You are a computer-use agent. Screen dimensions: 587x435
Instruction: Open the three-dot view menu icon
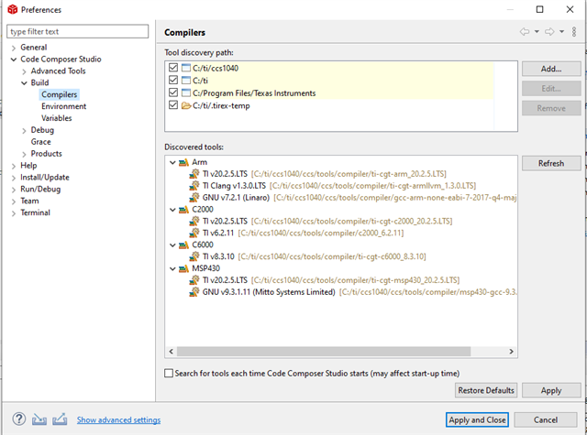[x=574, y=32]
